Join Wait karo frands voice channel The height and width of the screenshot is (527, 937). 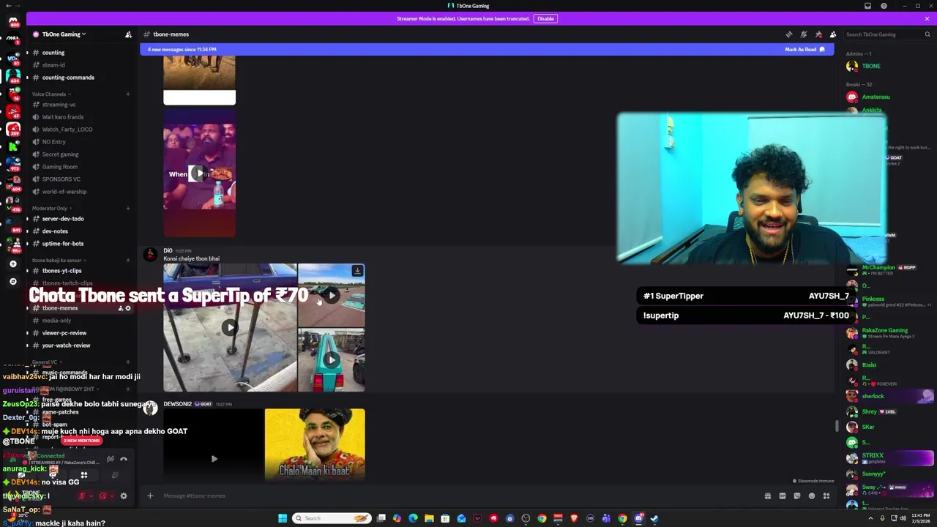(x=81, y=117)
